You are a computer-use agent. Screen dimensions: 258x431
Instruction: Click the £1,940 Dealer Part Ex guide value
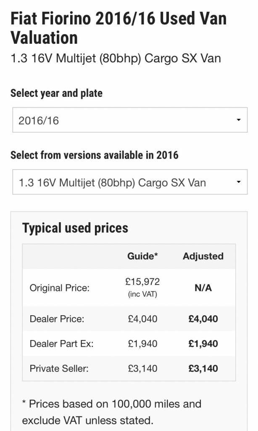[144, 343]
